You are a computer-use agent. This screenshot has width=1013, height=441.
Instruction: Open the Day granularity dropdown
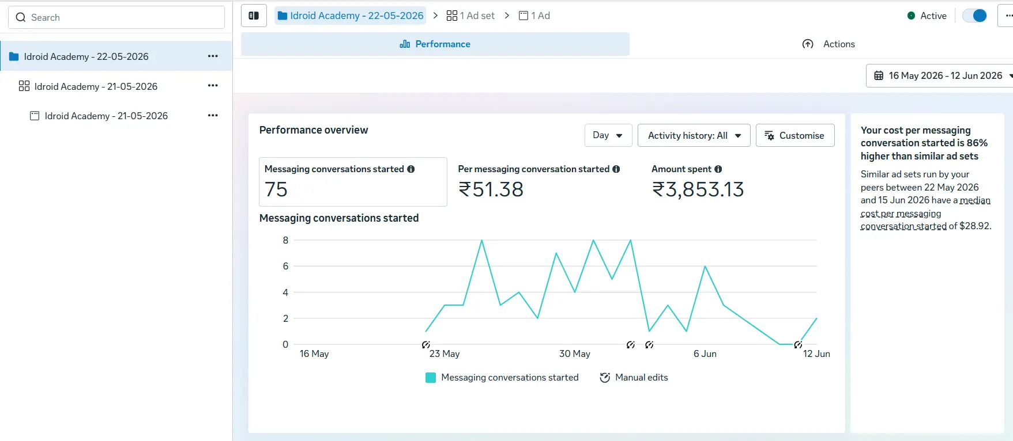[608, 135]
